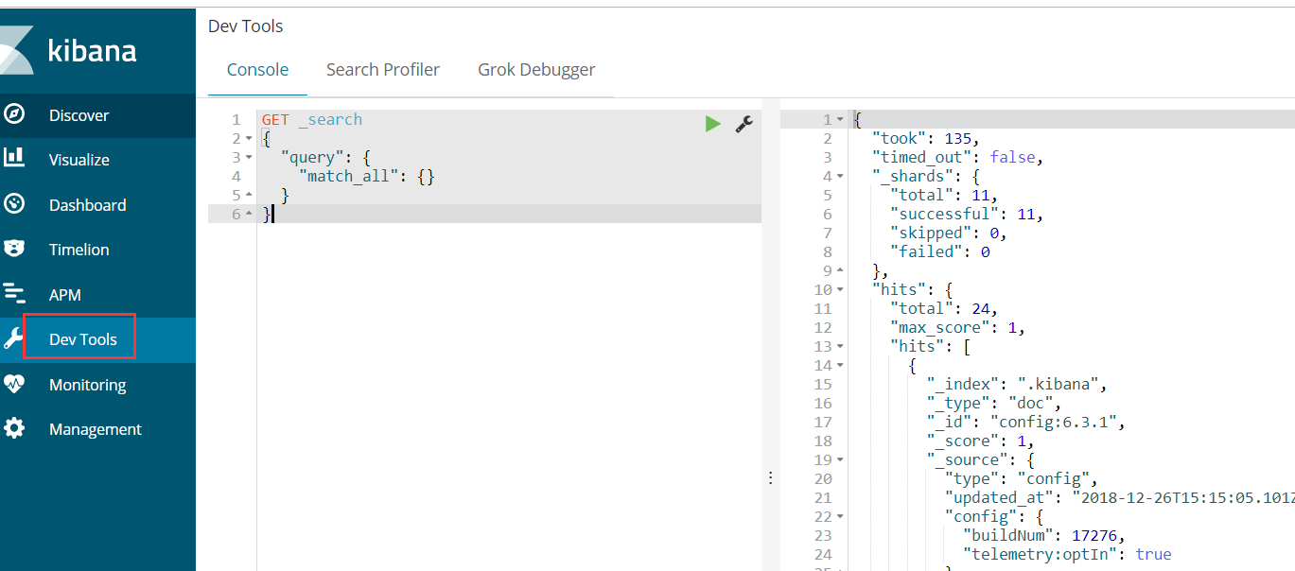Click the "skipped": 0 response line
Image resolution: width=1295 pixels, height=571 pixels.
(949, 234)
